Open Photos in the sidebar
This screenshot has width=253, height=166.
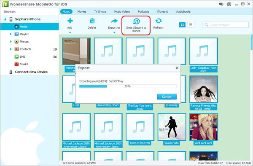tap(24, 42)
